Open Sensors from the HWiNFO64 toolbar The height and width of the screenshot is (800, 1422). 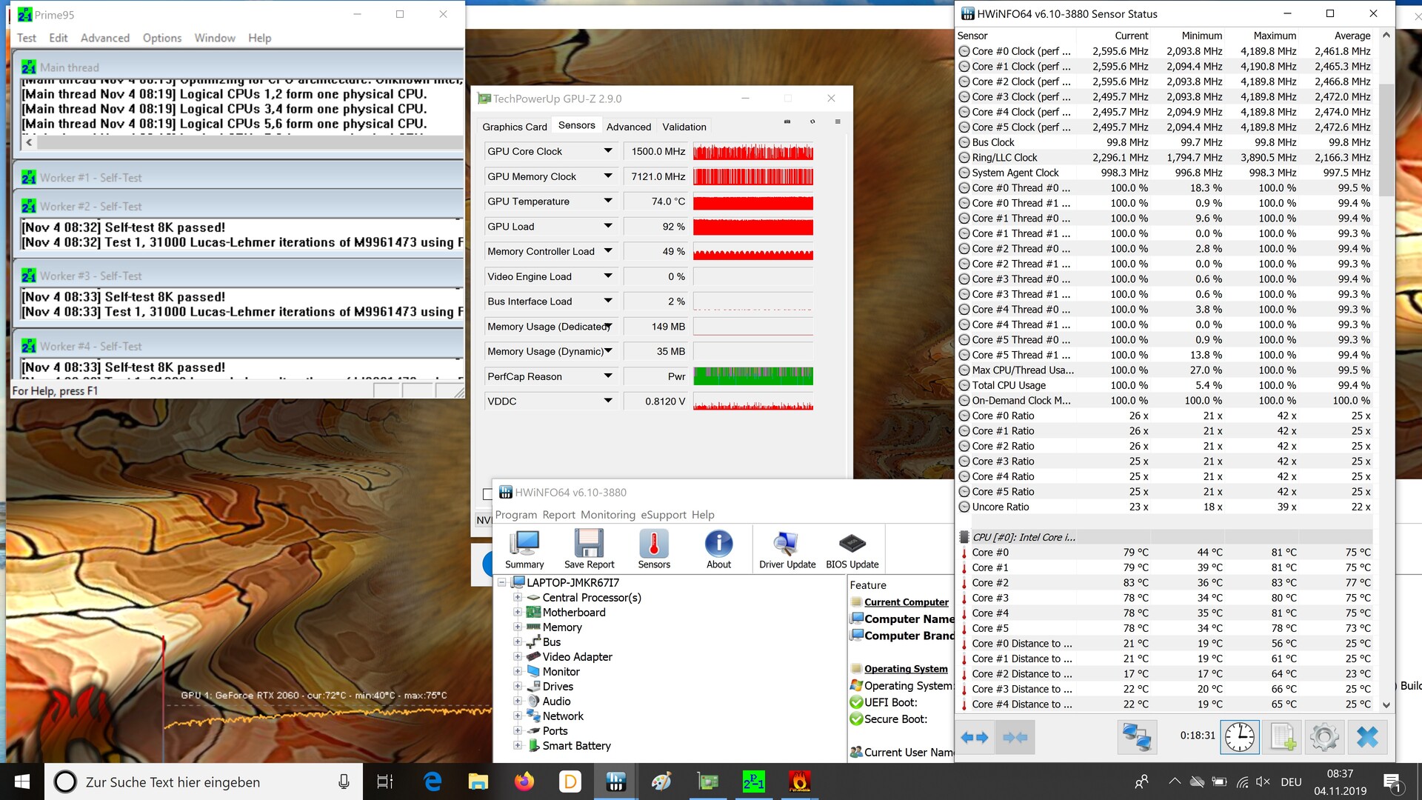pyautogui.click(x=654, y=549)
